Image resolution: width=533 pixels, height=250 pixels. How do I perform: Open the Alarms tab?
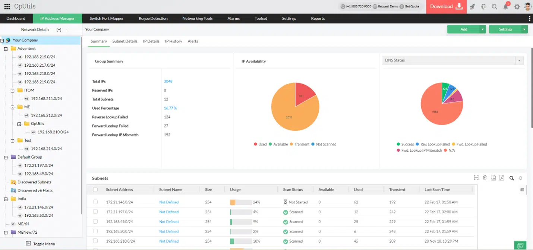[234, 19]
